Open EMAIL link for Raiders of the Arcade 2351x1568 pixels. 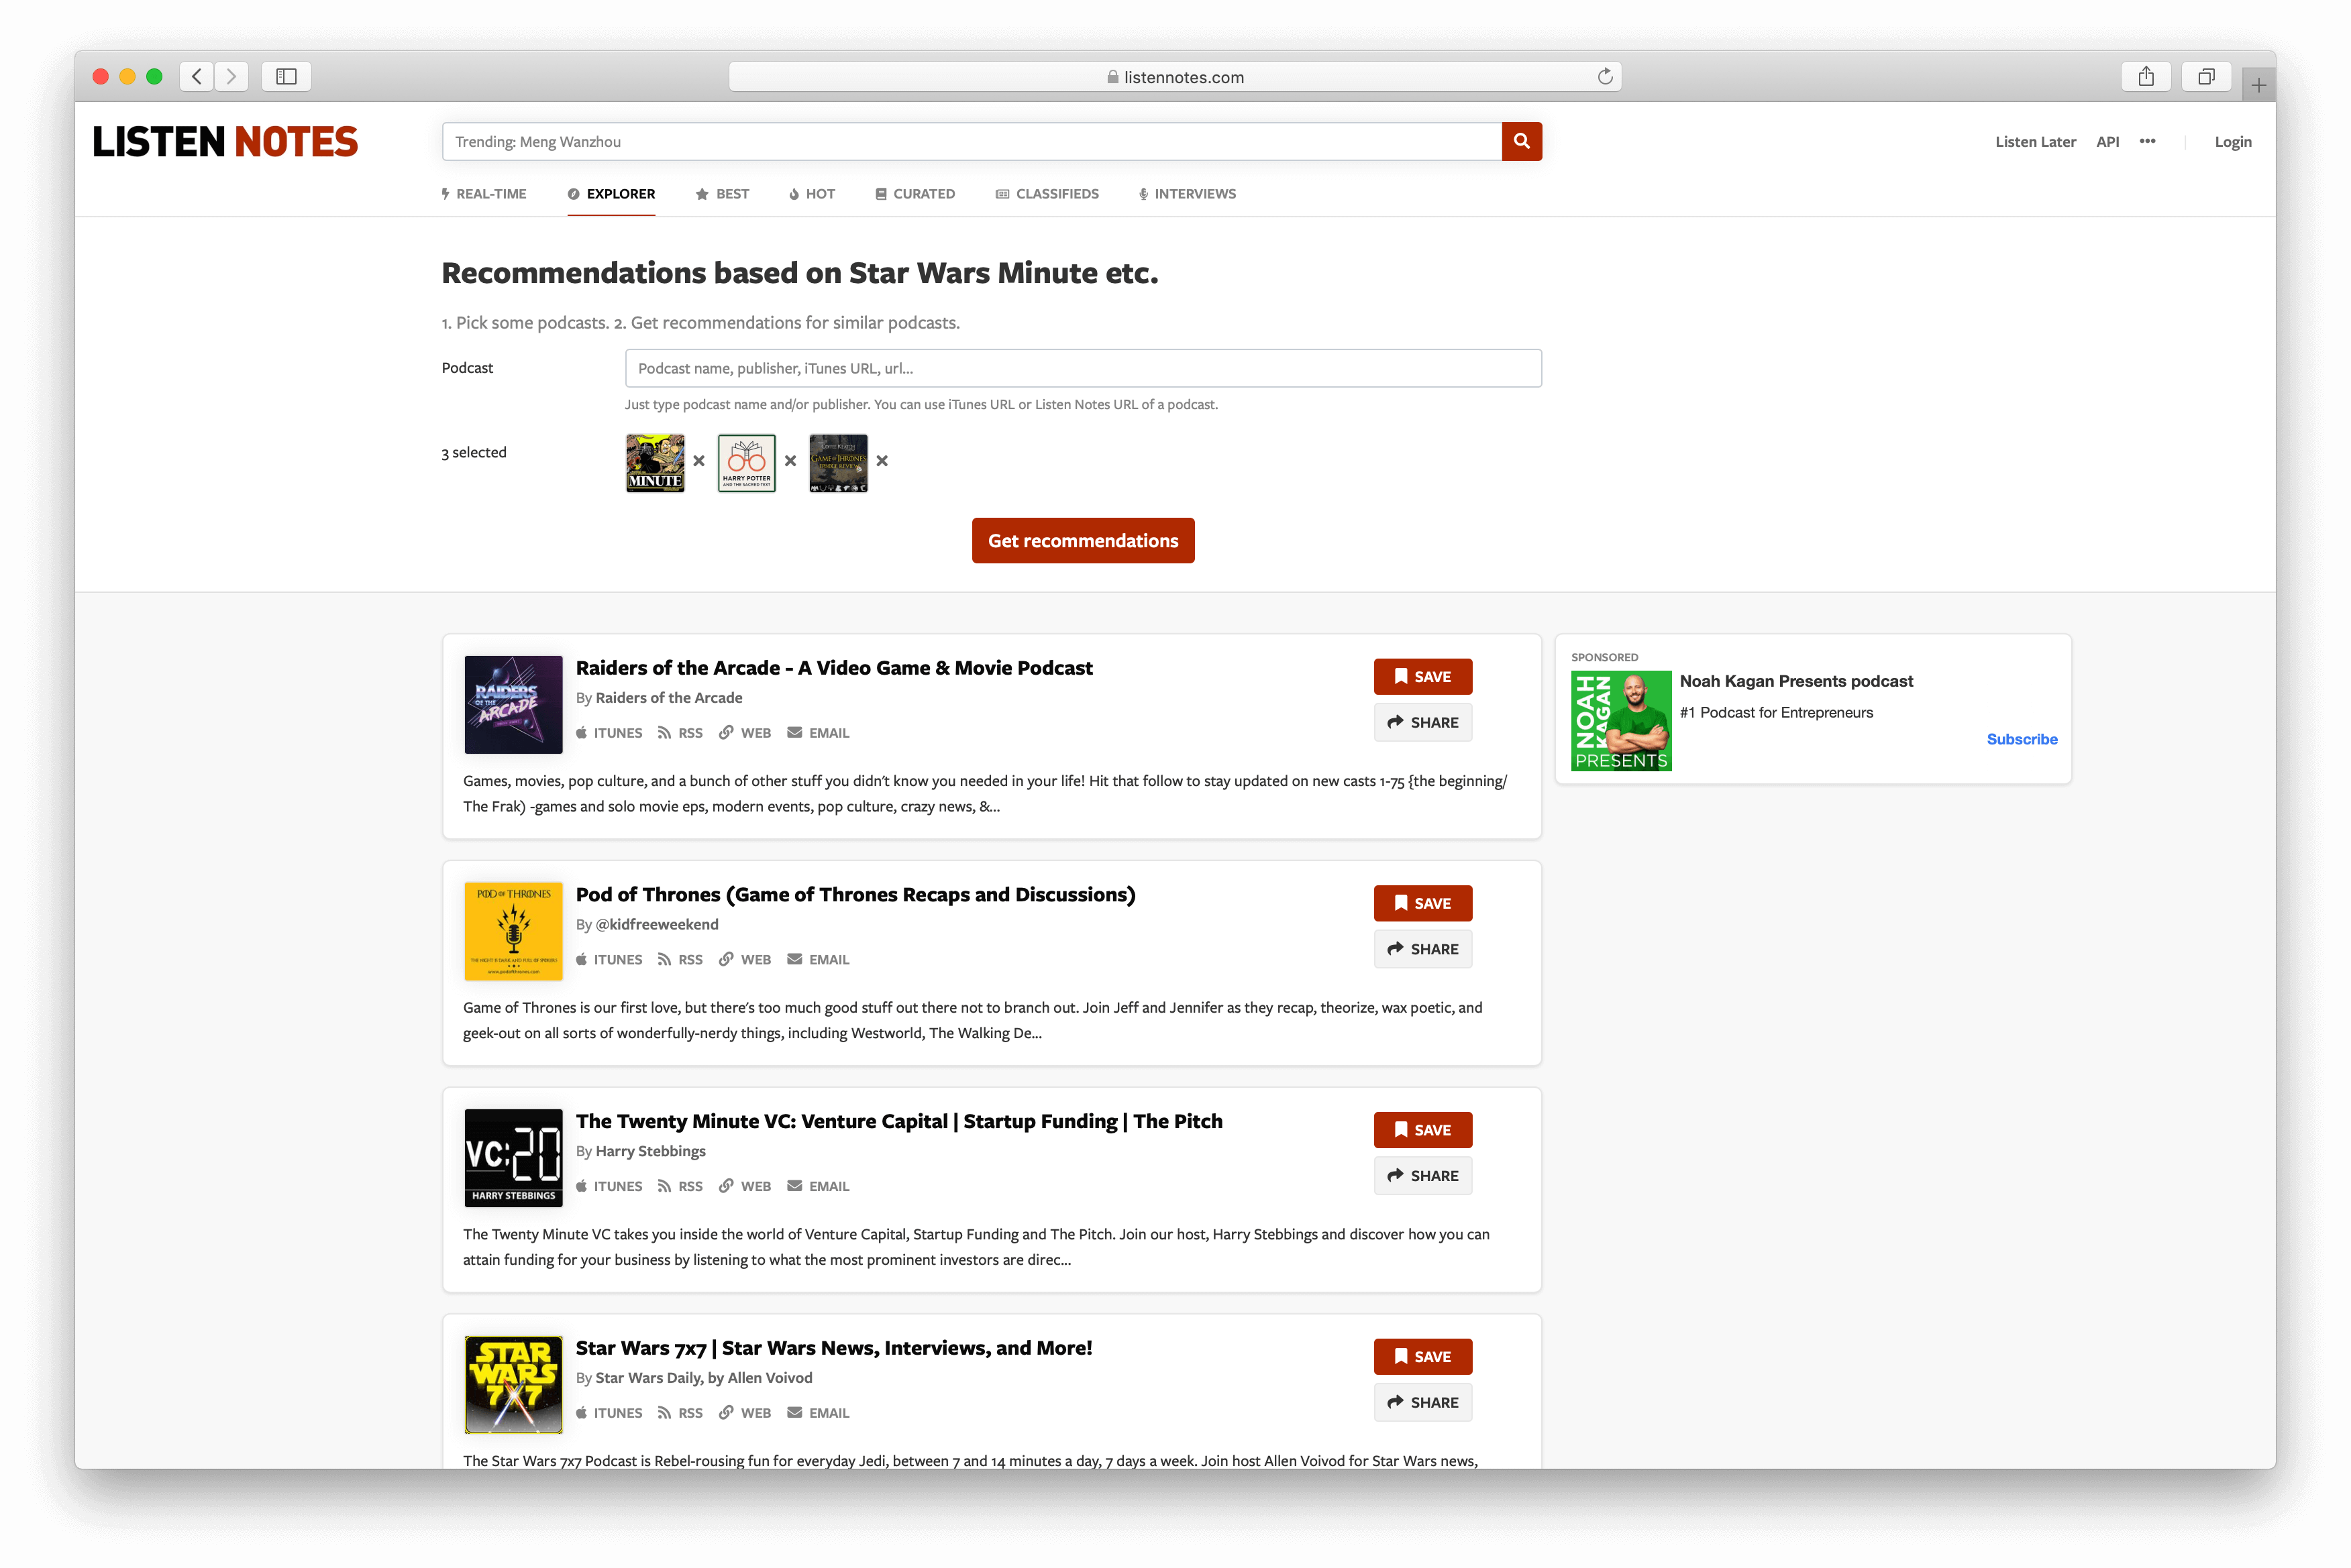click(x=819, y=733)
